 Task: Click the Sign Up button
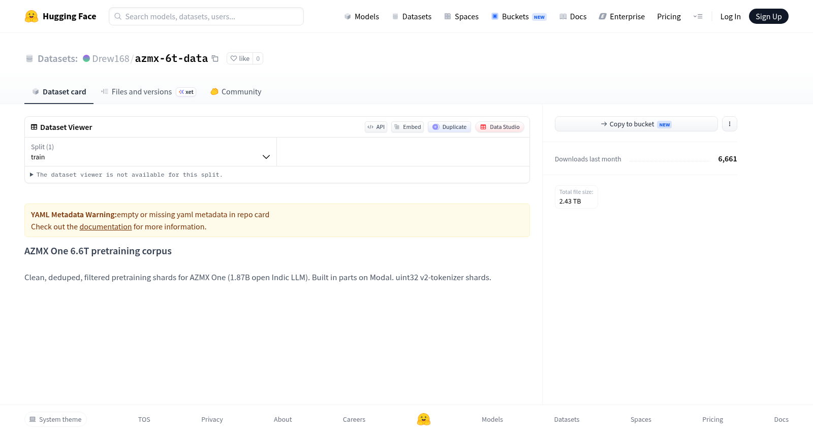[768, 16]
